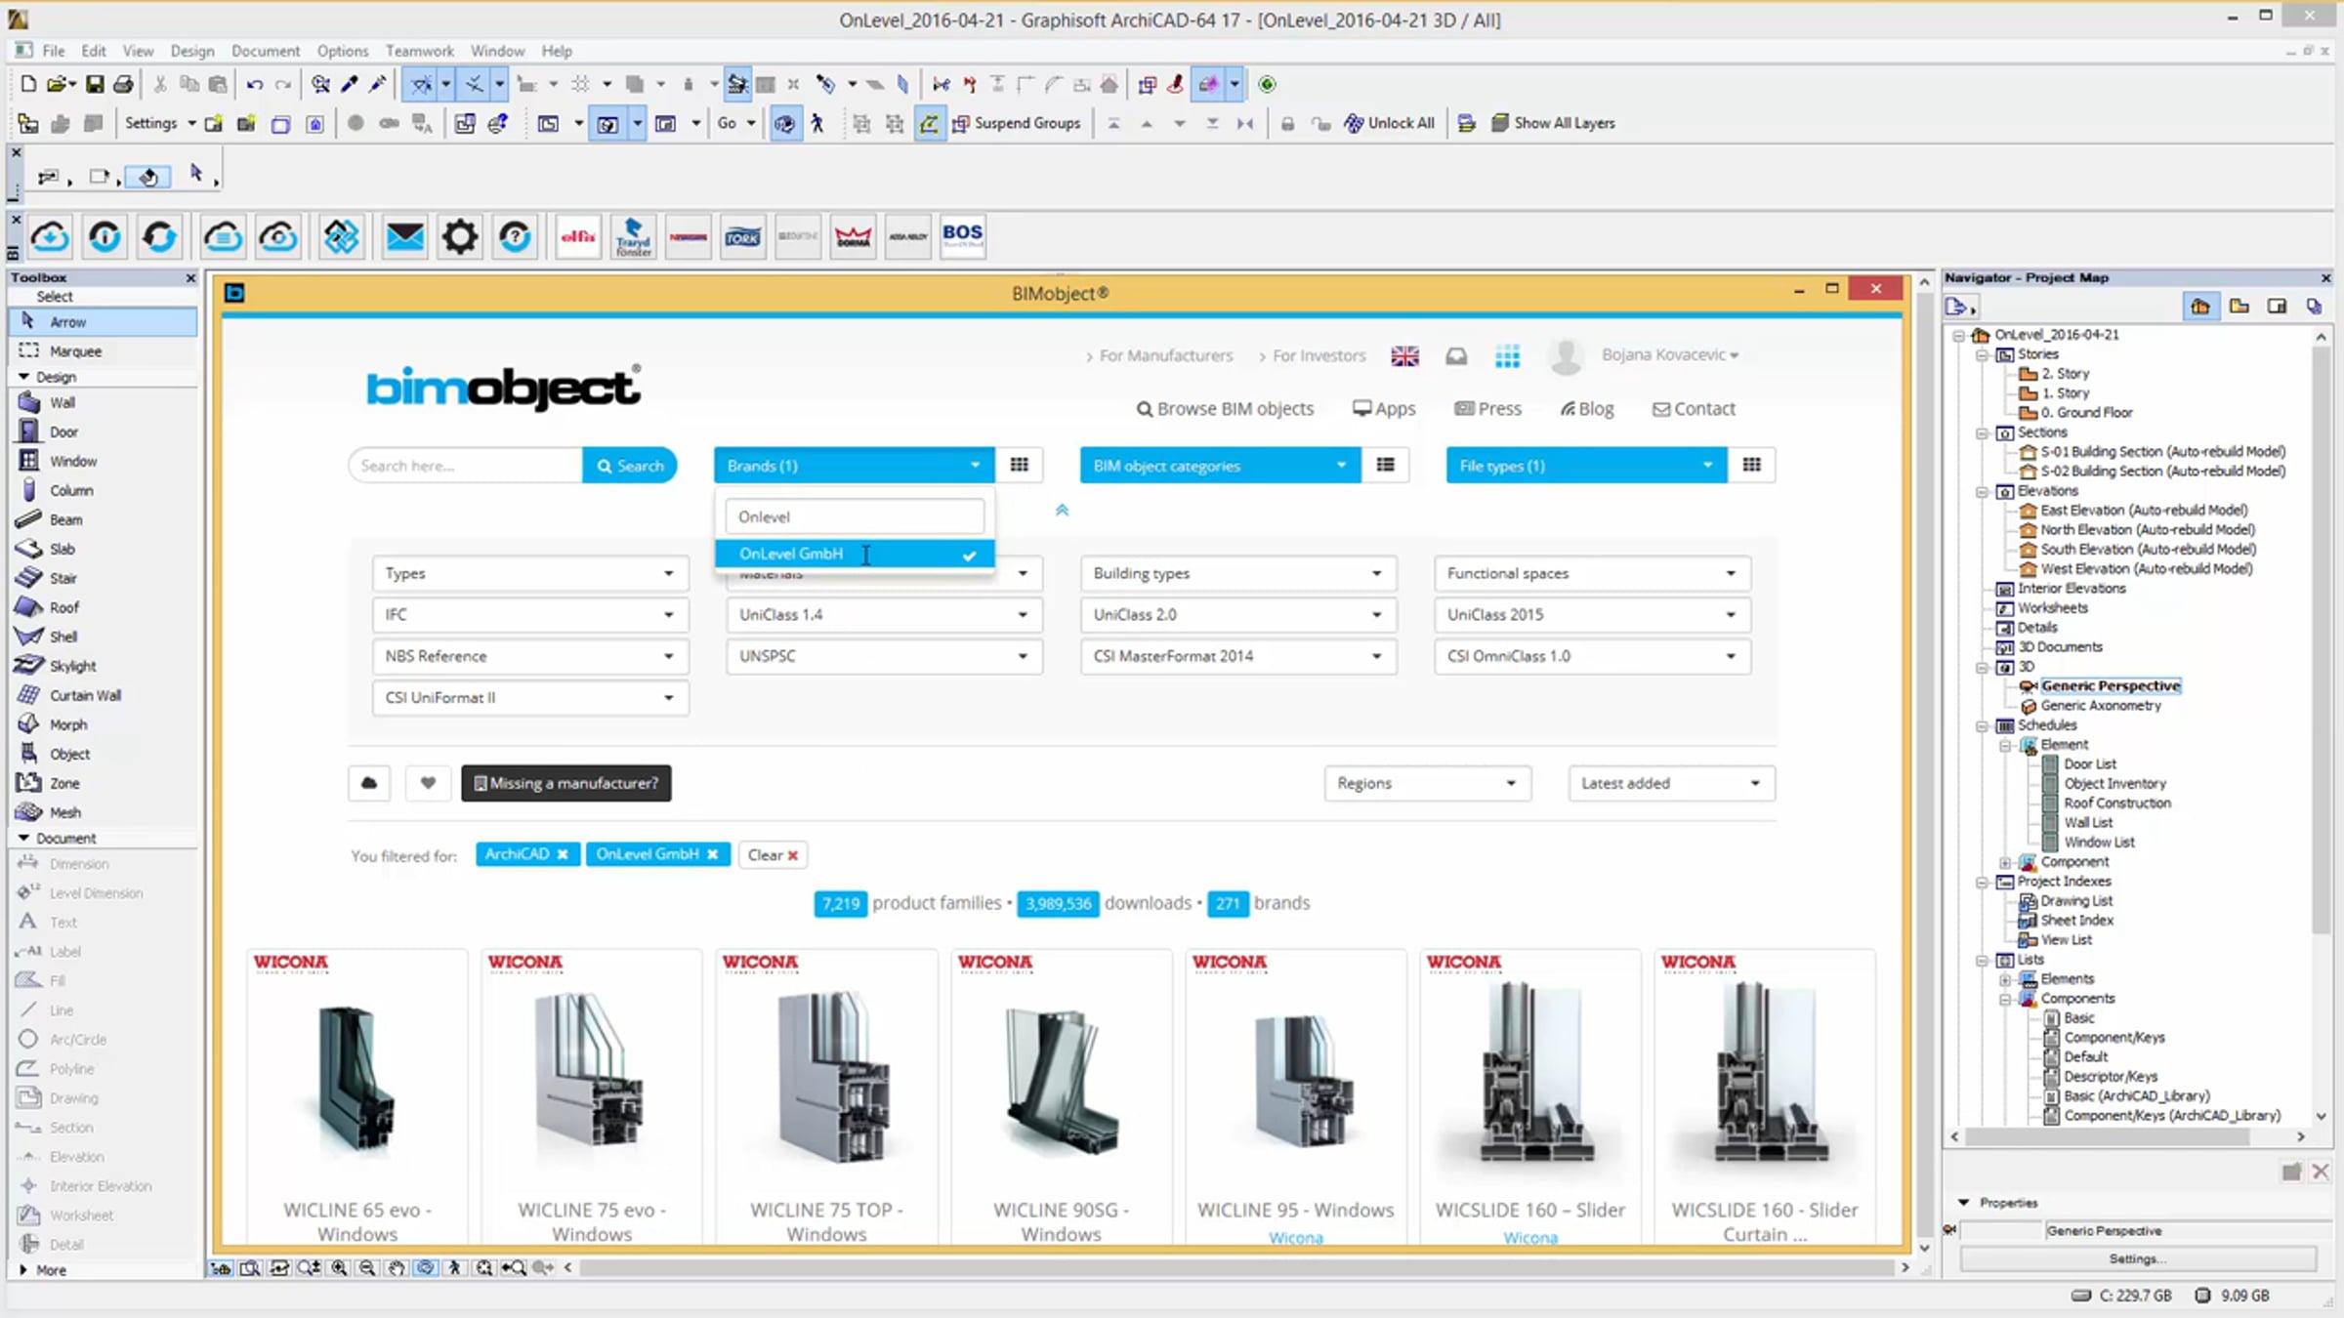Open the Teamwork menu
Image resolution: width=2344 pixels, height=1318 pixels.
(x=420, y=51)
